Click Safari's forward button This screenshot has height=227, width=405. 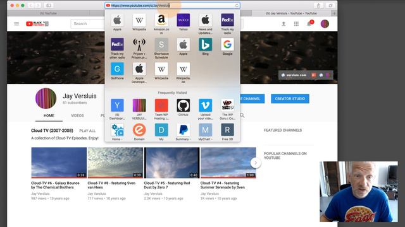38,6
